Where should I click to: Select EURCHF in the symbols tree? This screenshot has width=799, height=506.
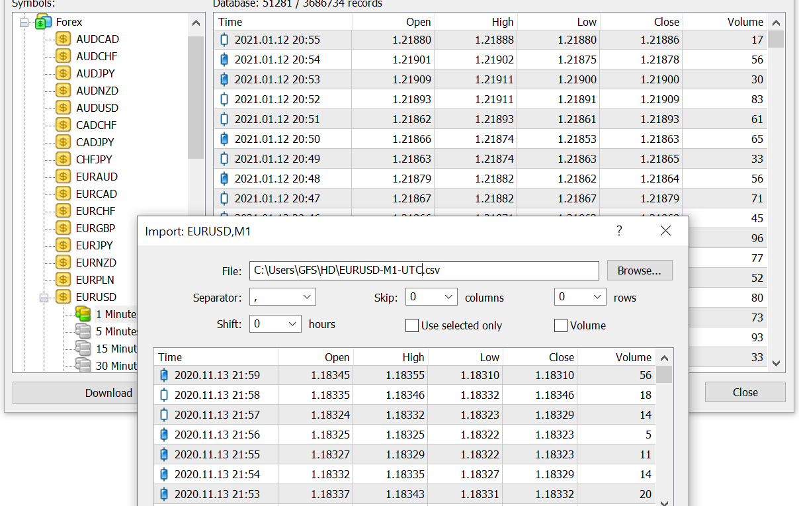(x=95, y=211)
